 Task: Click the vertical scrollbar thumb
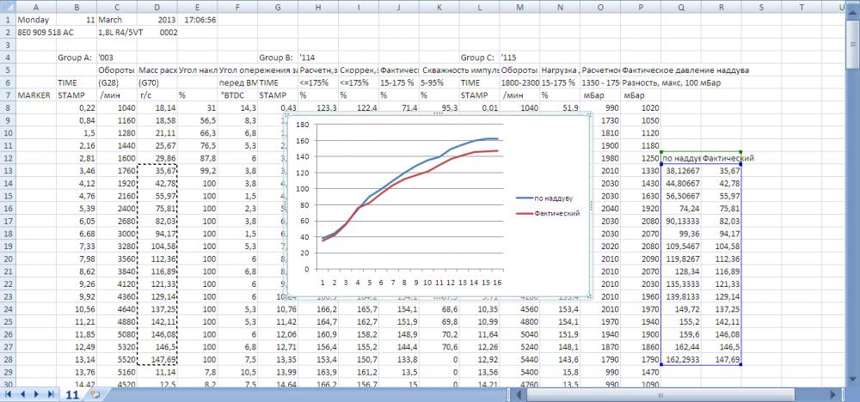click(x=853, y=44)
